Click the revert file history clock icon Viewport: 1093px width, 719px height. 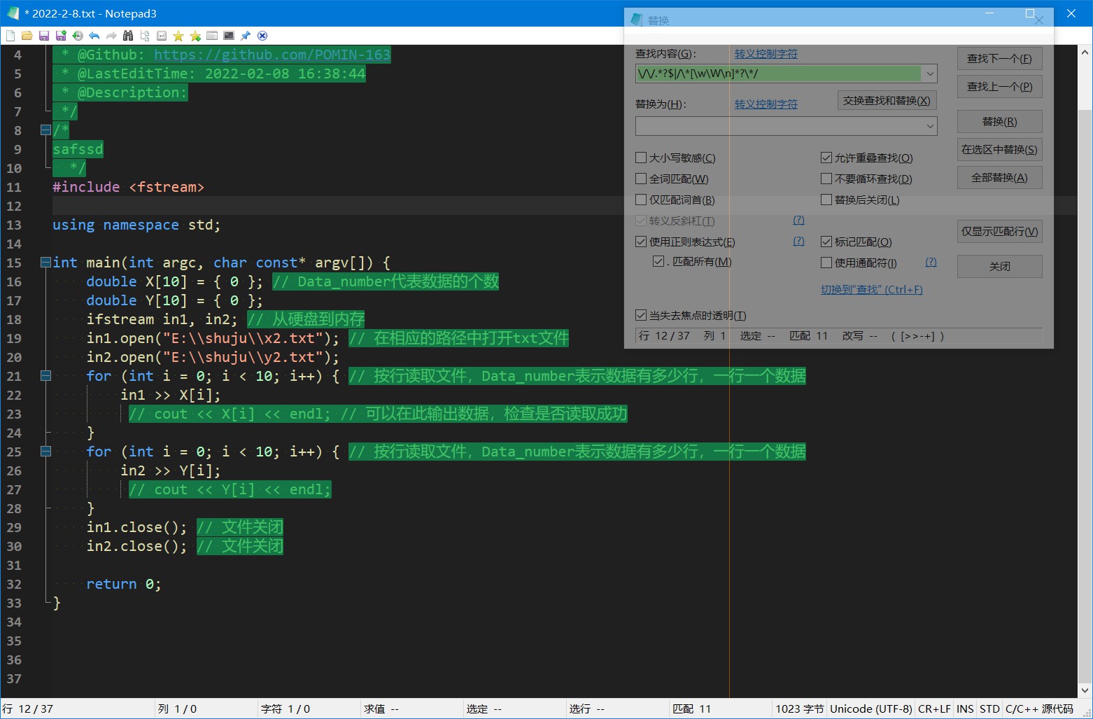tap(77, 36)
